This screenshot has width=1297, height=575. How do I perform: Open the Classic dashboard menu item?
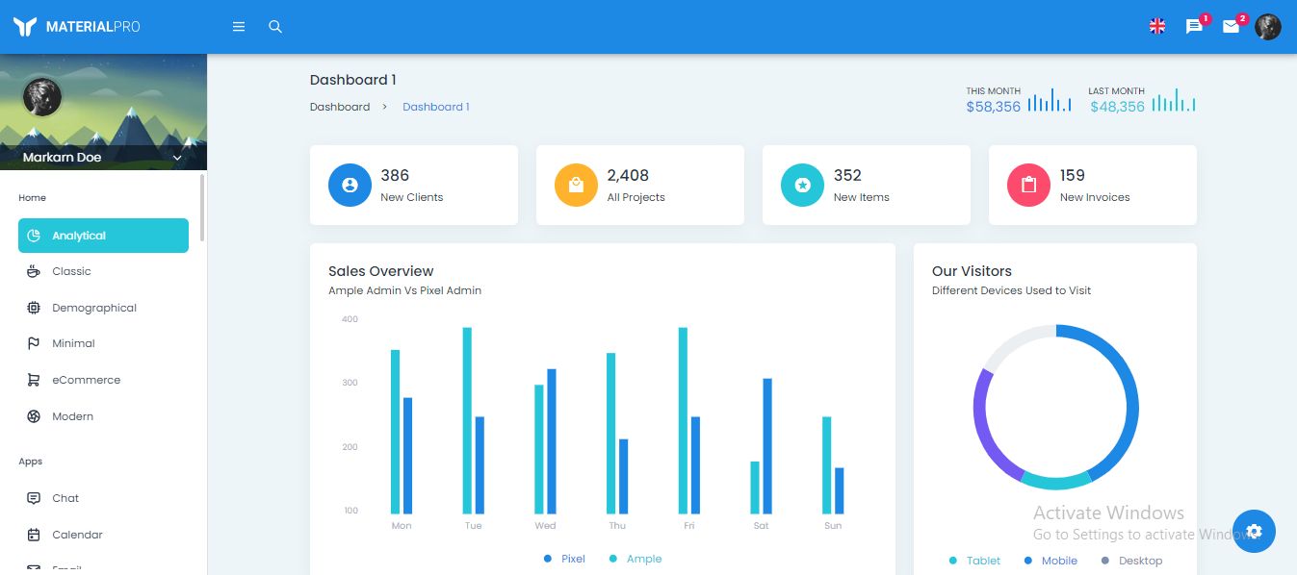tap(103, 272)
